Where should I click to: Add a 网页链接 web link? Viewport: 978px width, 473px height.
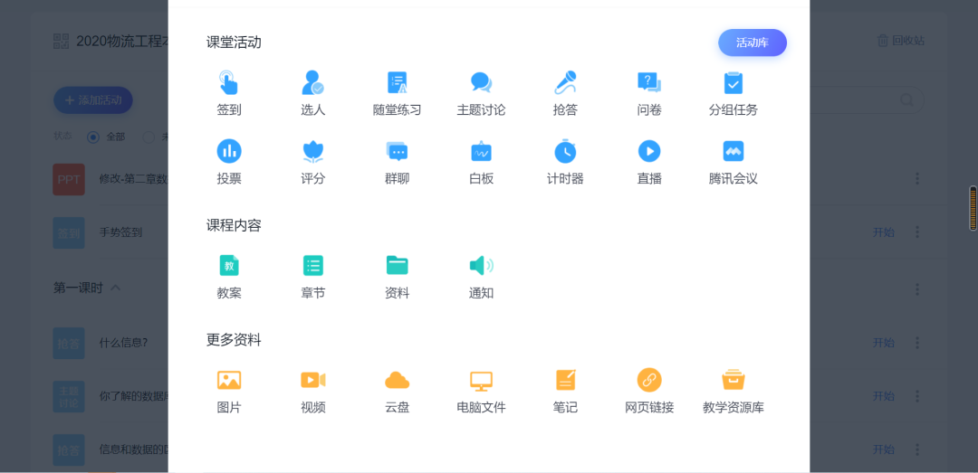click(648, 380)
